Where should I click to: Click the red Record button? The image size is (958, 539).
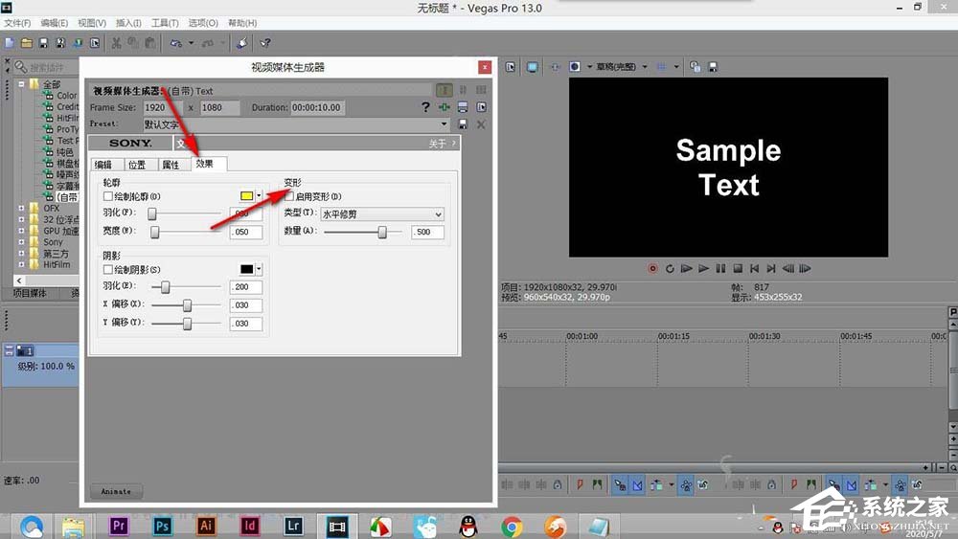[x=652, y=268]
